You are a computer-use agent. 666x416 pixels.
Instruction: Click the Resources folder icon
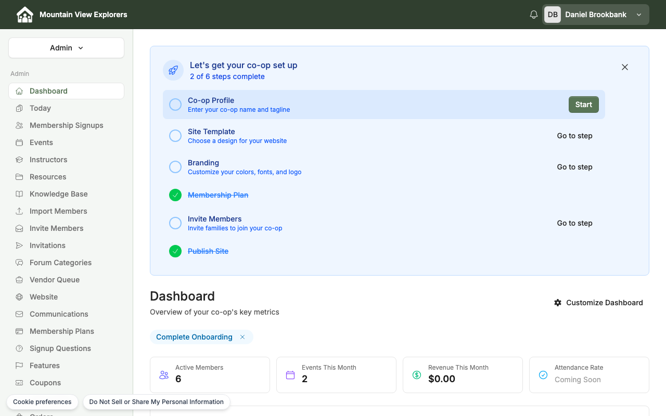[x=19, y=177]
